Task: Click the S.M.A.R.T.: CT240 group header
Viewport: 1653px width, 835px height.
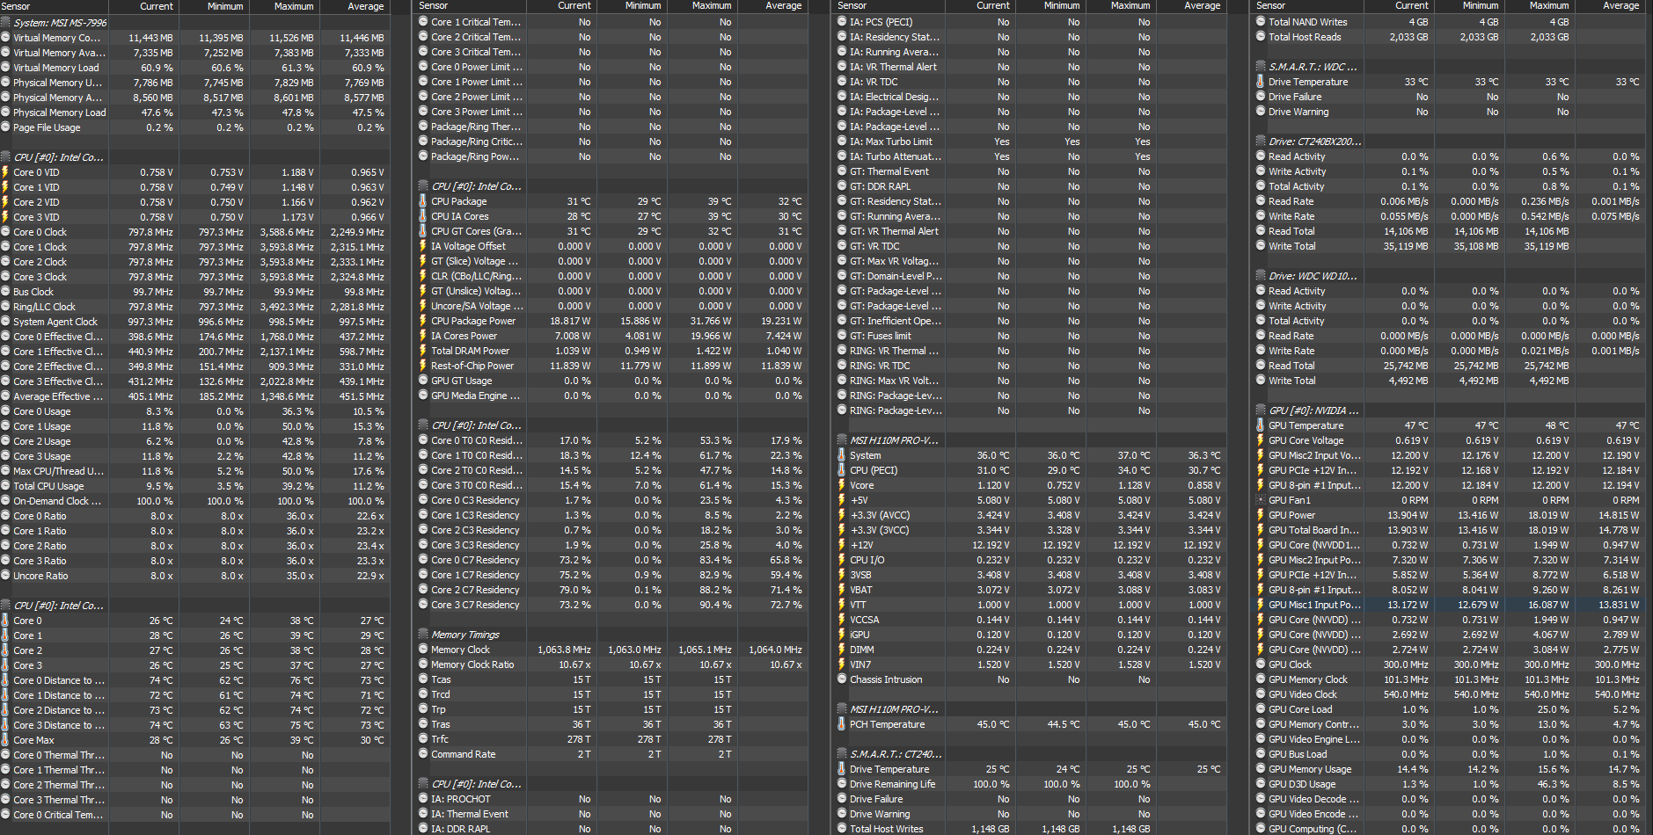Action: pyautogui.click(x=1032, y=754)
